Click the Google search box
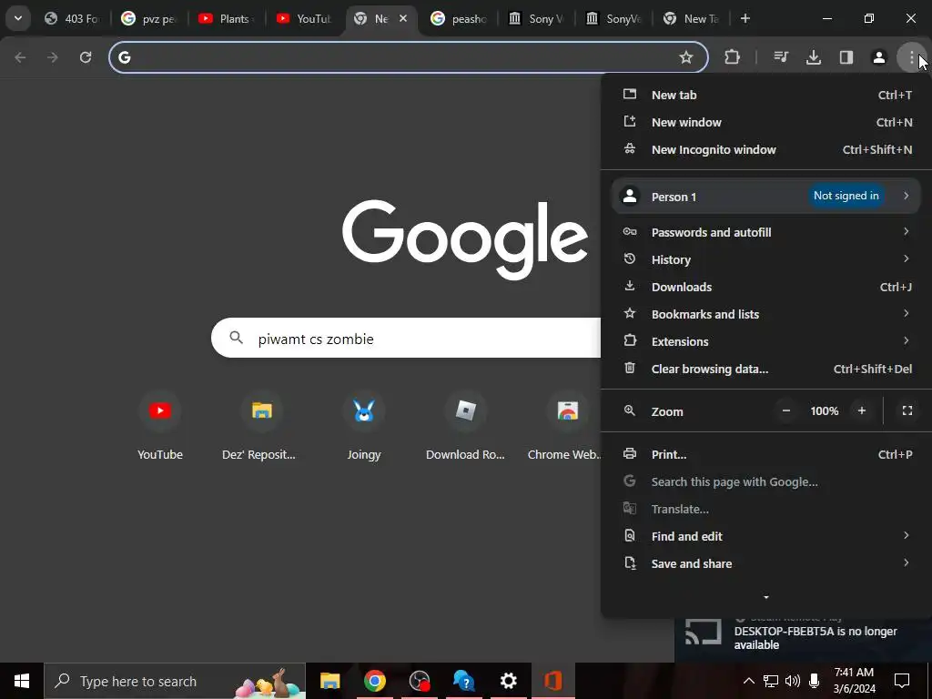932x699 pixels. coord(407,339)
